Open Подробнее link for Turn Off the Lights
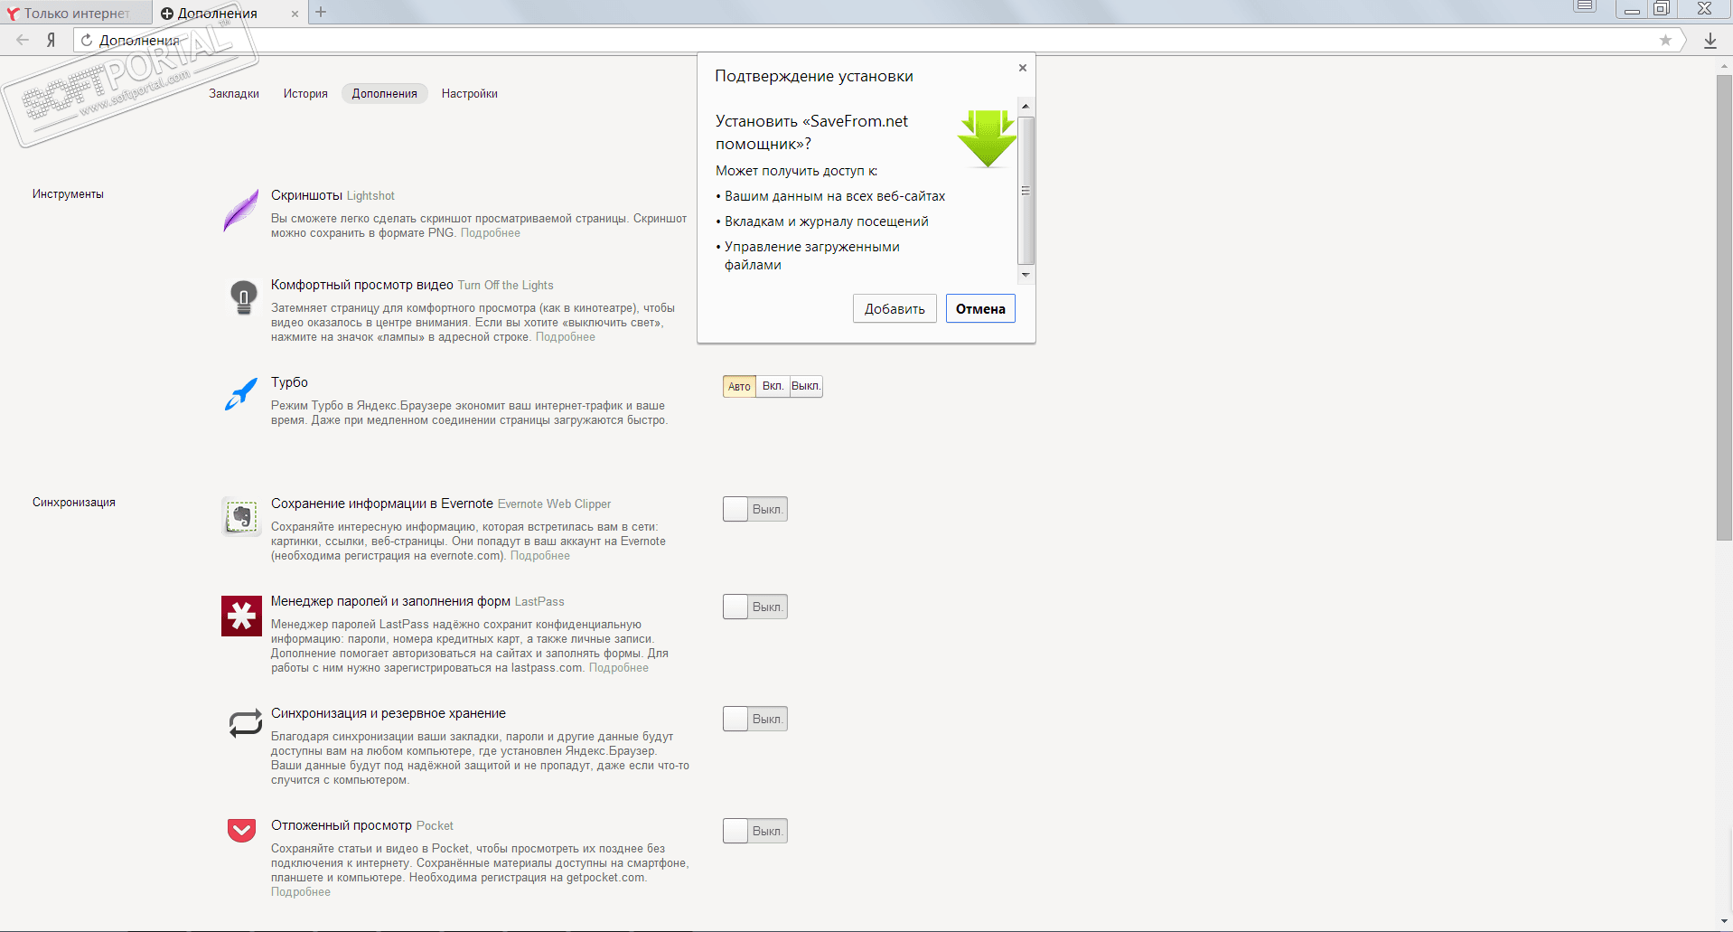 [x=566, y=337]
